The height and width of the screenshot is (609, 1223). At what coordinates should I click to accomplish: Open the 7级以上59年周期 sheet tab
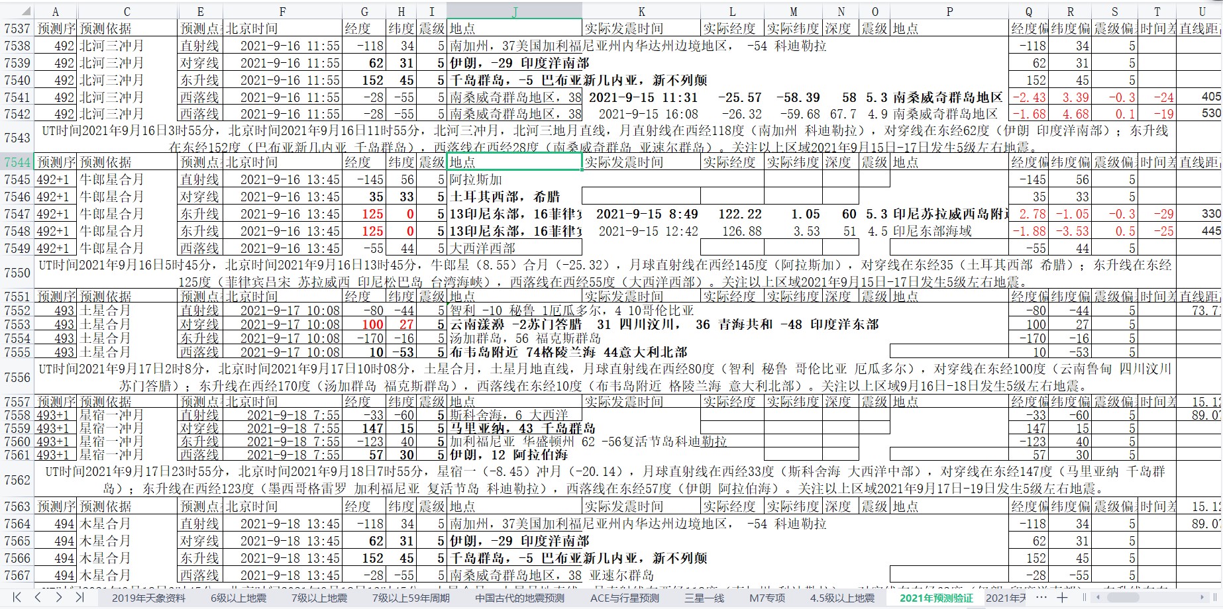click(x=411, y=598)
